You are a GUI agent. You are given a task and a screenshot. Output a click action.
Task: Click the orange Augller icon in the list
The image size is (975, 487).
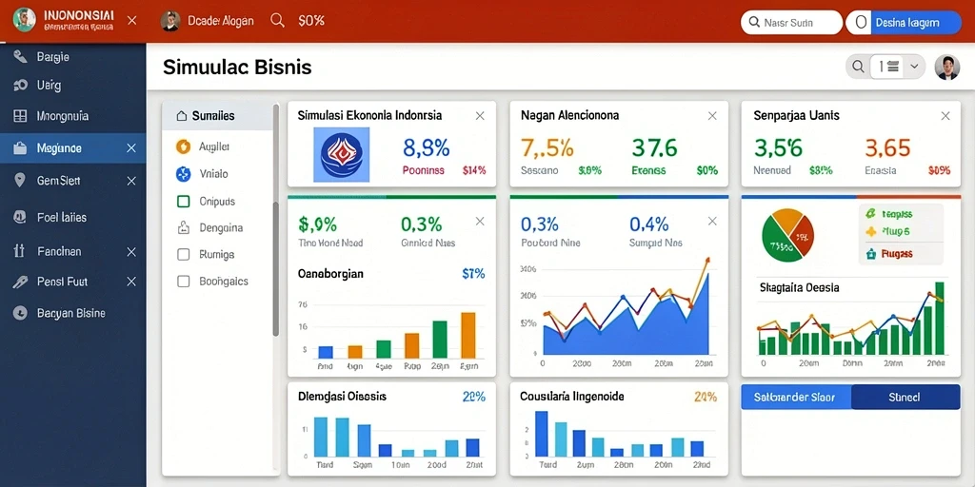[x=183, y=146]
